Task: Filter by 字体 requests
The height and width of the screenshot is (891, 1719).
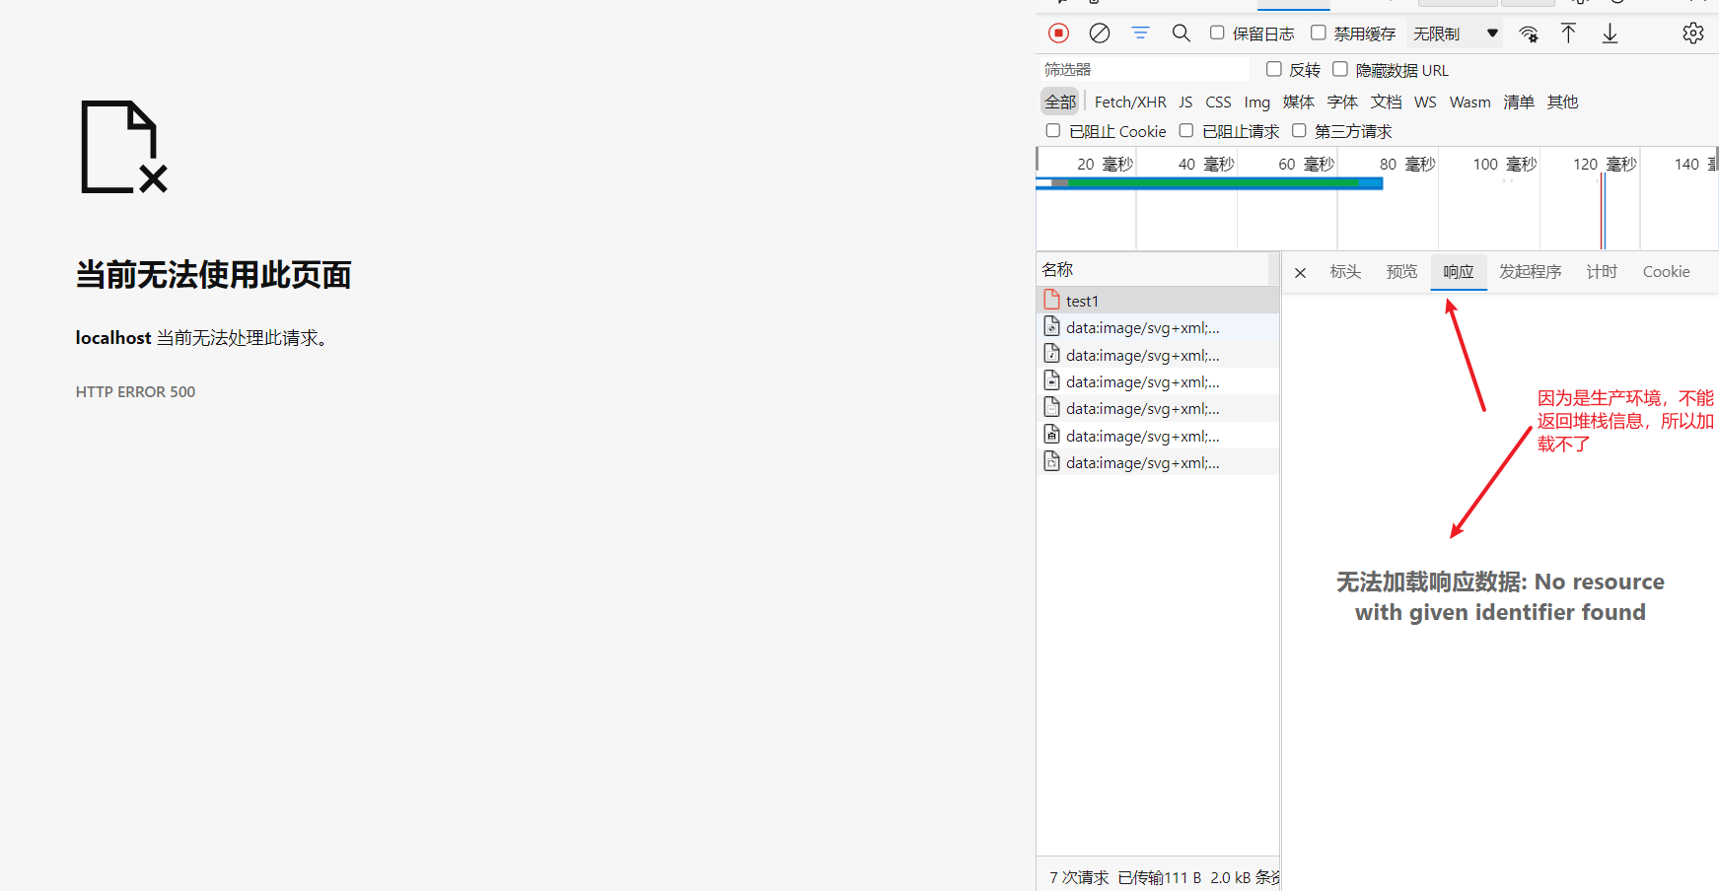Action: pyautogui.click(x=1342, y=102)
